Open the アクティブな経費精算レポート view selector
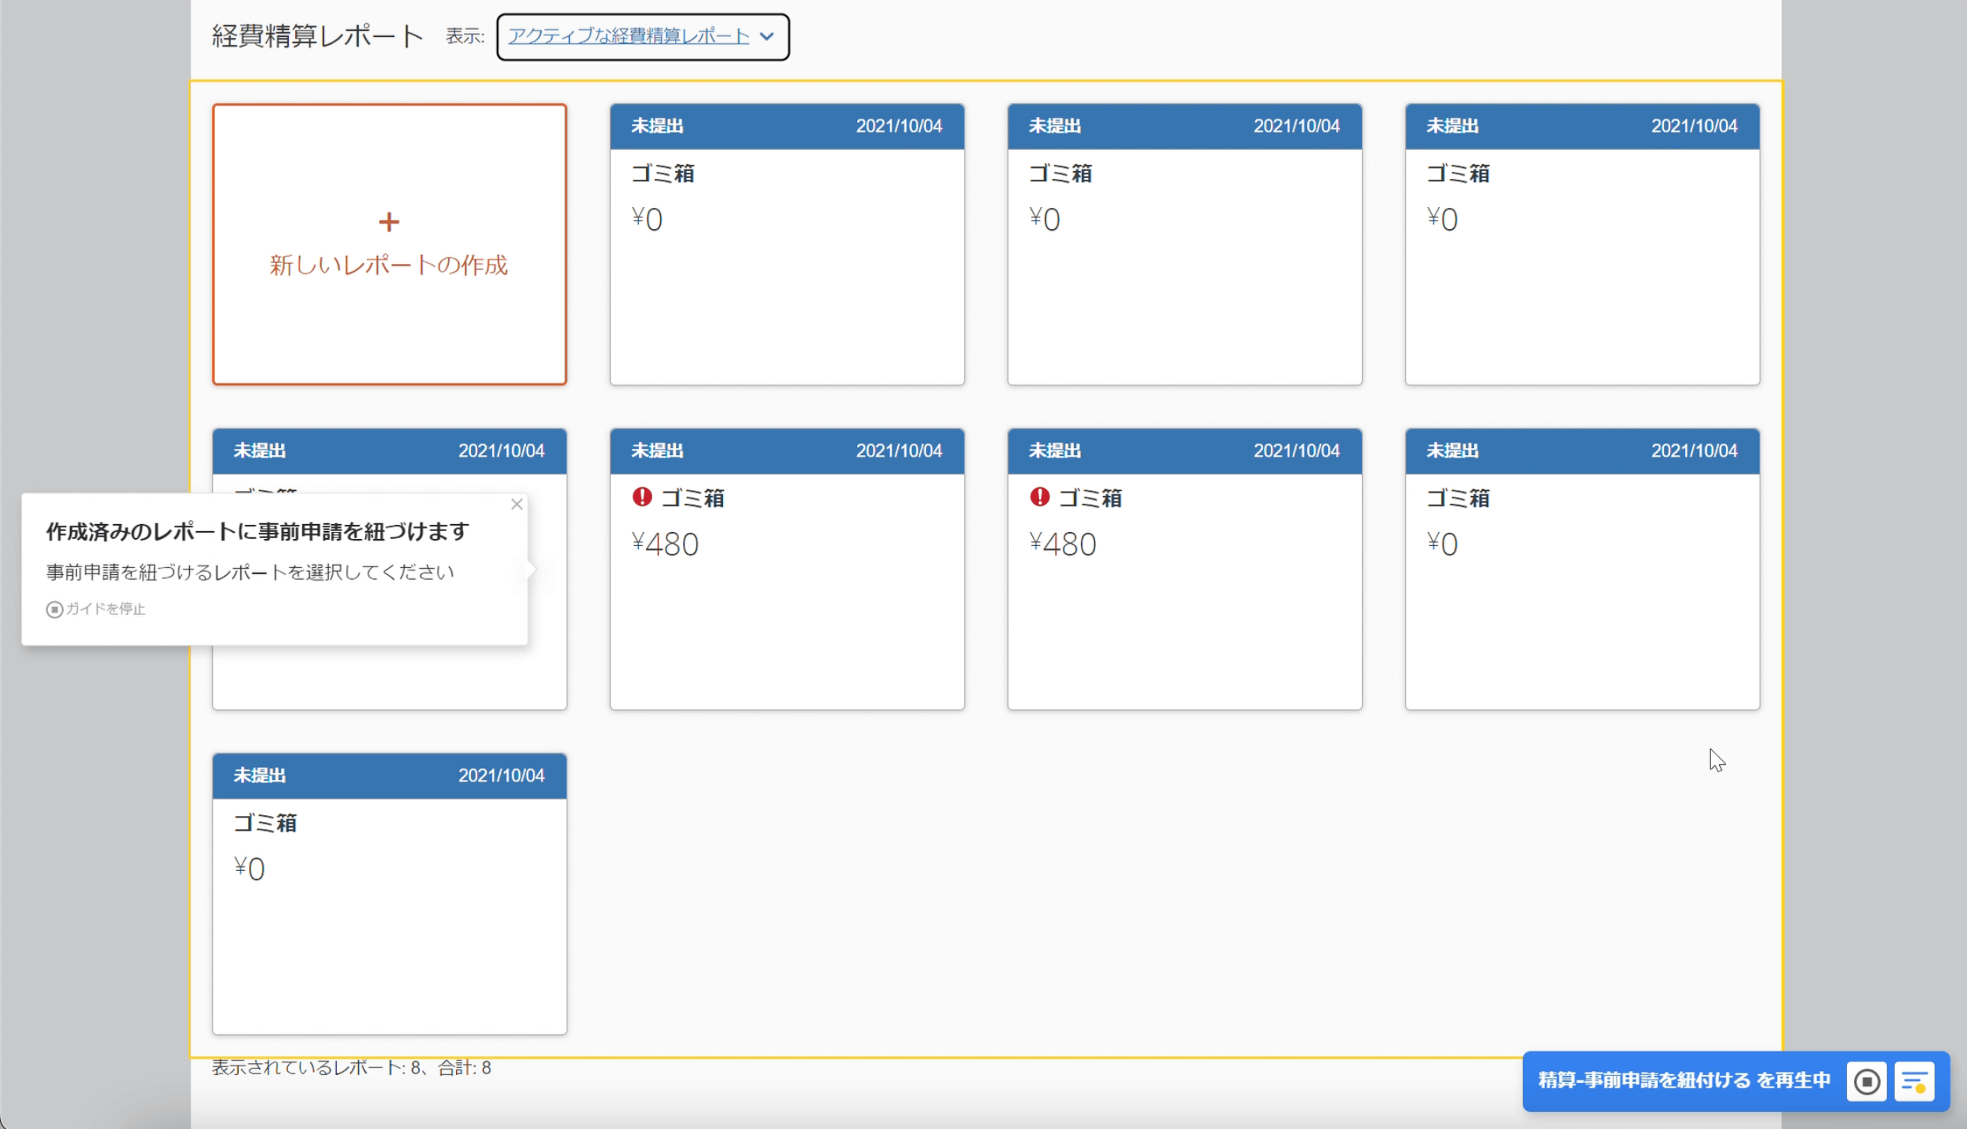The width and height of the screenshot is (1967, 1129). click(628, 36)
